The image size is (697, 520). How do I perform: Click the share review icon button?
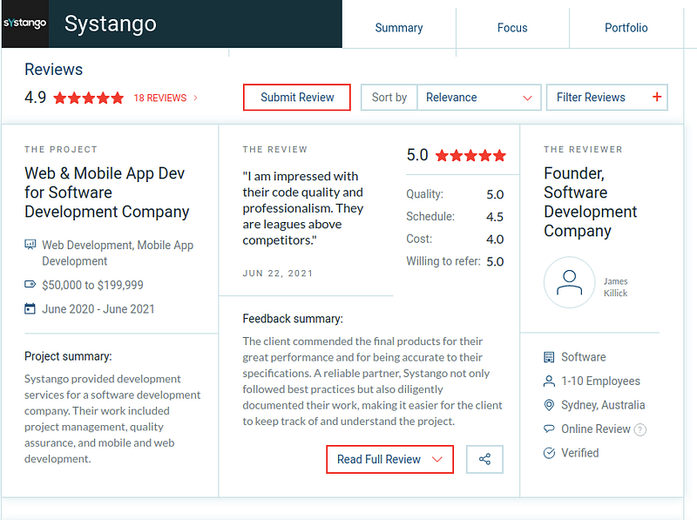485,459
